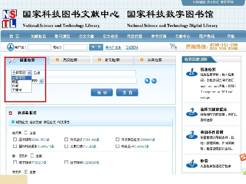This screenshot has width=246, height=184.
Task: Select 作者 option in dropdown list
Action: pos(22,86)
